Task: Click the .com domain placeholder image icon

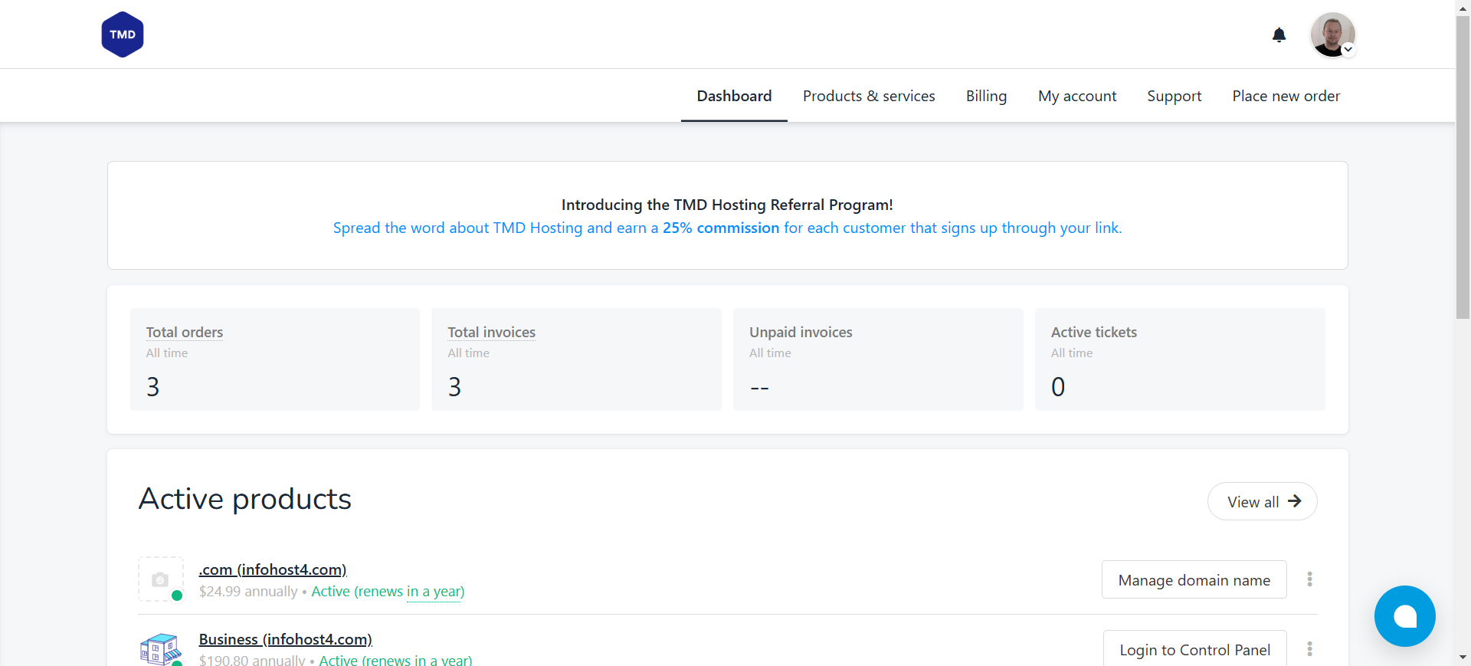Action: coord(160,579)
